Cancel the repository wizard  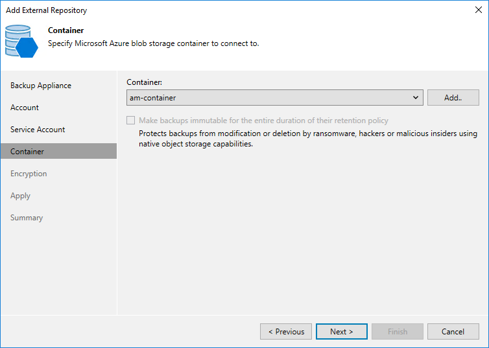click(453, 332)
